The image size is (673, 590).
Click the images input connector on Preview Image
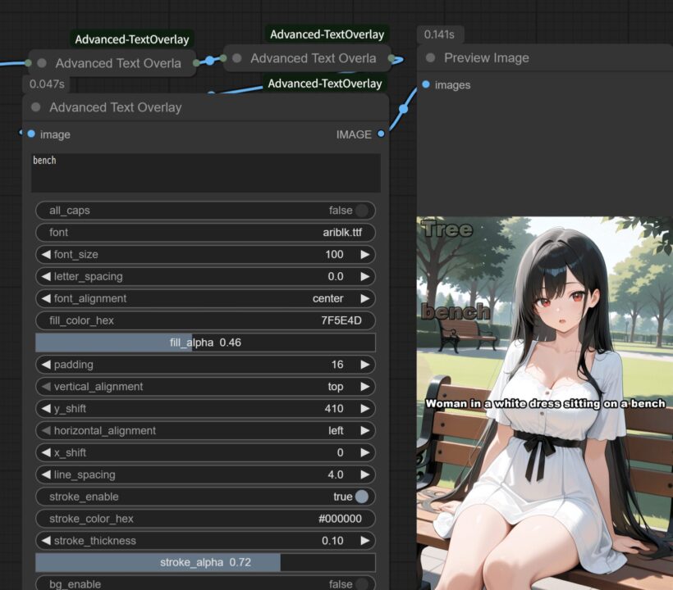[x=426, y=84]
